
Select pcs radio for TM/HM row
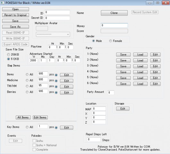[x=56, y=87]
